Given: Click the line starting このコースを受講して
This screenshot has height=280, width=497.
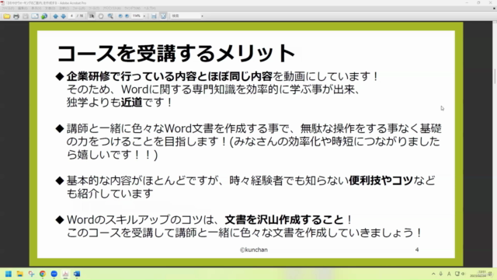Looking at the screenshot, I should click(244, 233).
